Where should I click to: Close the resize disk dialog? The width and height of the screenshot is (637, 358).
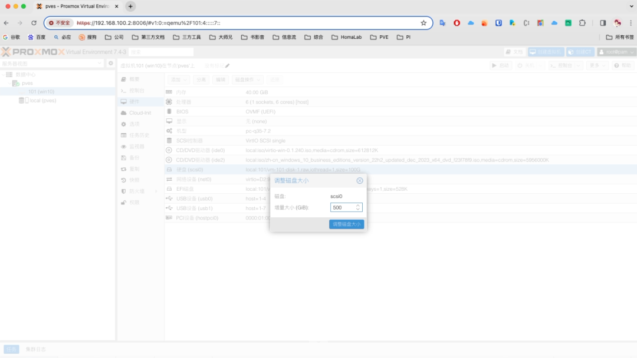click(360, 180)
